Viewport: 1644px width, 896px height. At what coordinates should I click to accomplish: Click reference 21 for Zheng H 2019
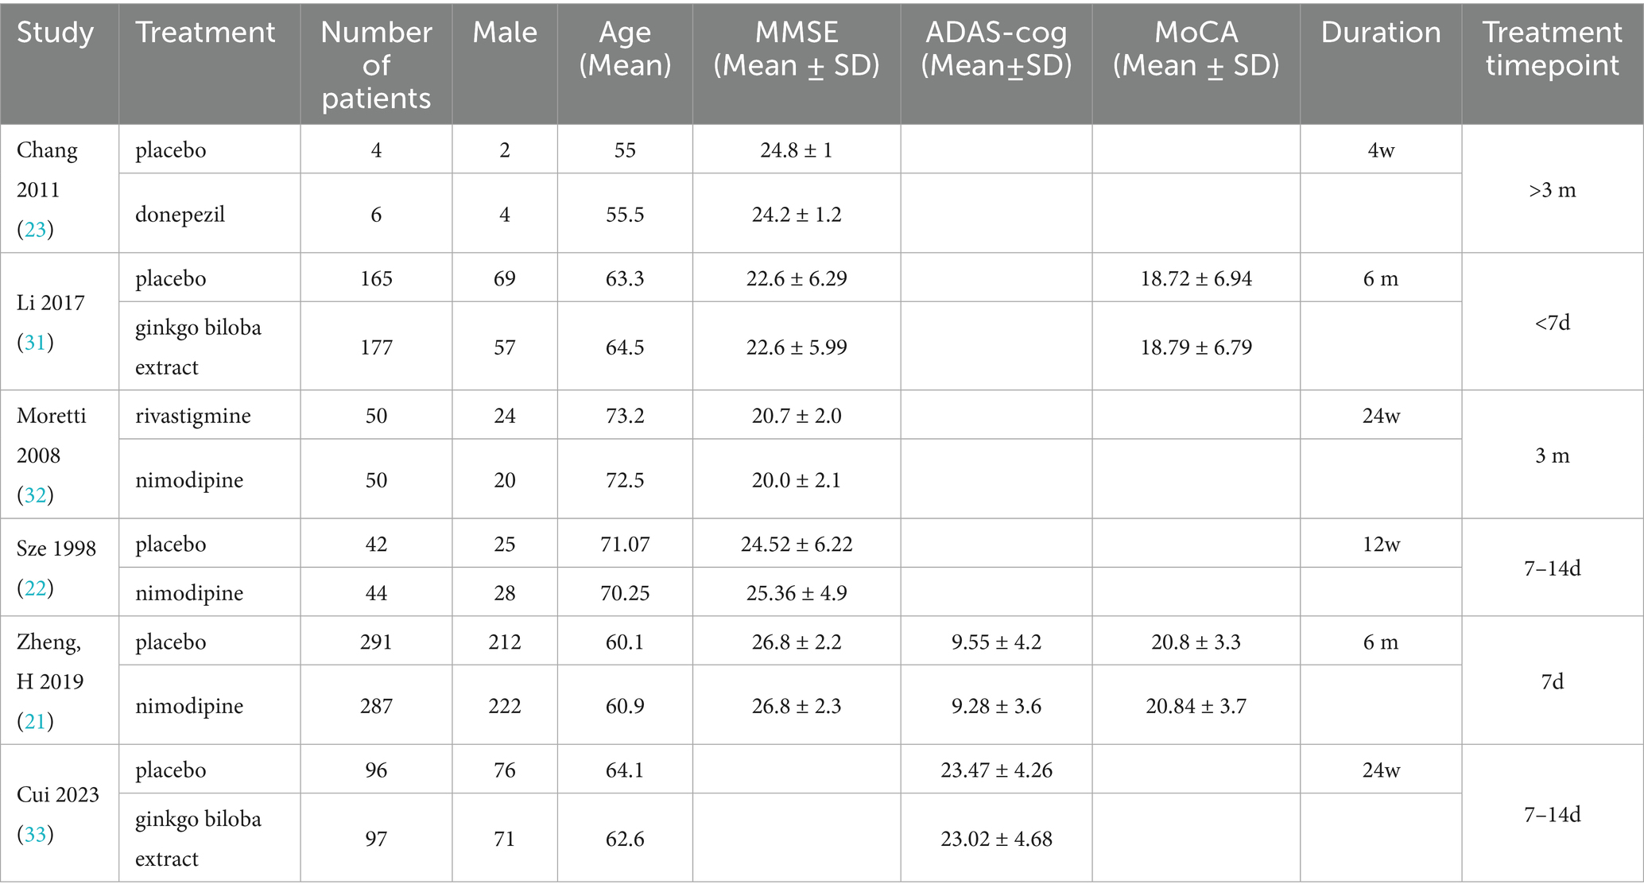pos(36,721)
